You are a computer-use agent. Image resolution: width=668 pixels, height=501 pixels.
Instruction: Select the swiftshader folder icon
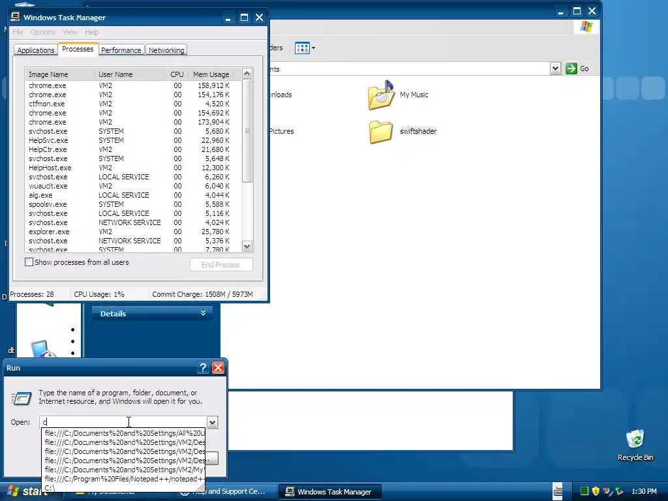pos(381,131)
